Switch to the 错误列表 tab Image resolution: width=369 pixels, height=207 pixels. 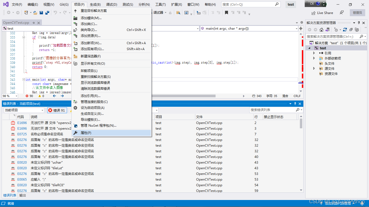(10, 195)
